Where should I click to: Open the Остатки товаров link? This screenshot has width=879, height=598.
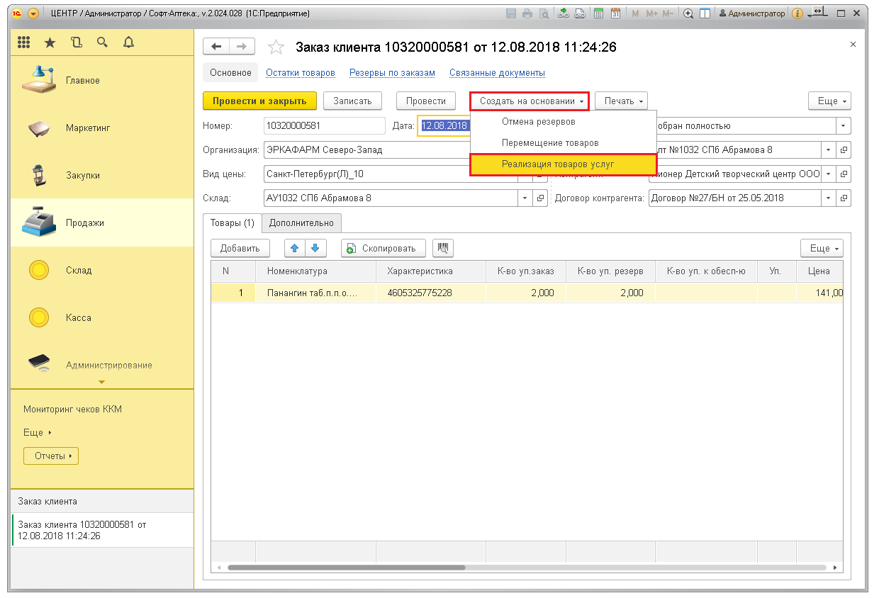(301, 73)
